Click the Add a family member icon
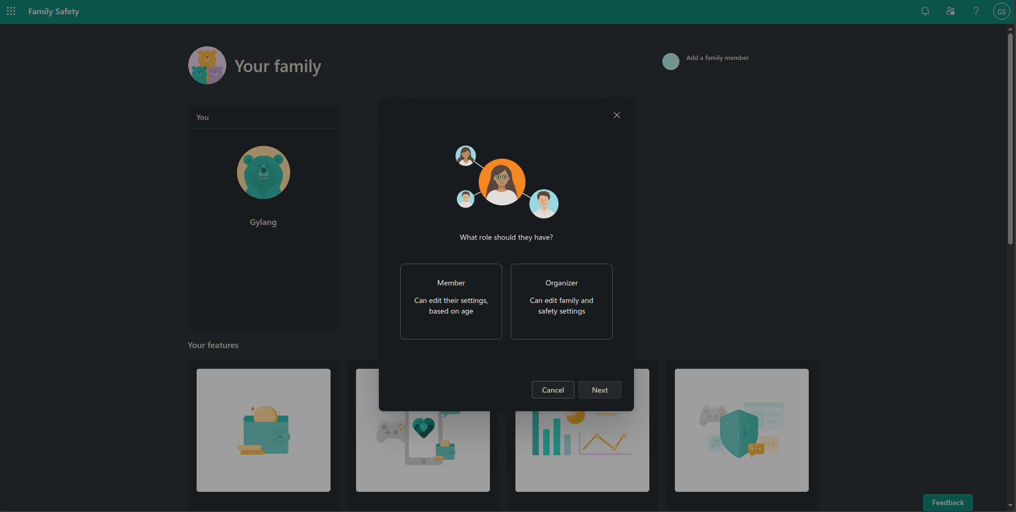This screenshot has height=512, width=1016. pyautogui.click(x=671, y=62)
